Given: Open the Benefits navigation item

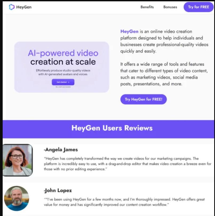Looking at the screenshot, I should (x=147, y=7).
